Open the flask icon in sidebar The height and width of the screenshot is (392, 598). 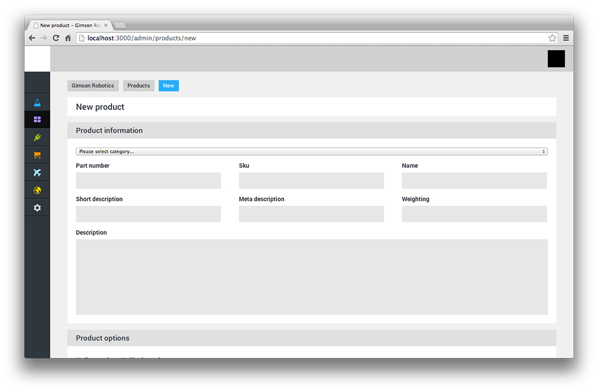click(x=37, y=102)
